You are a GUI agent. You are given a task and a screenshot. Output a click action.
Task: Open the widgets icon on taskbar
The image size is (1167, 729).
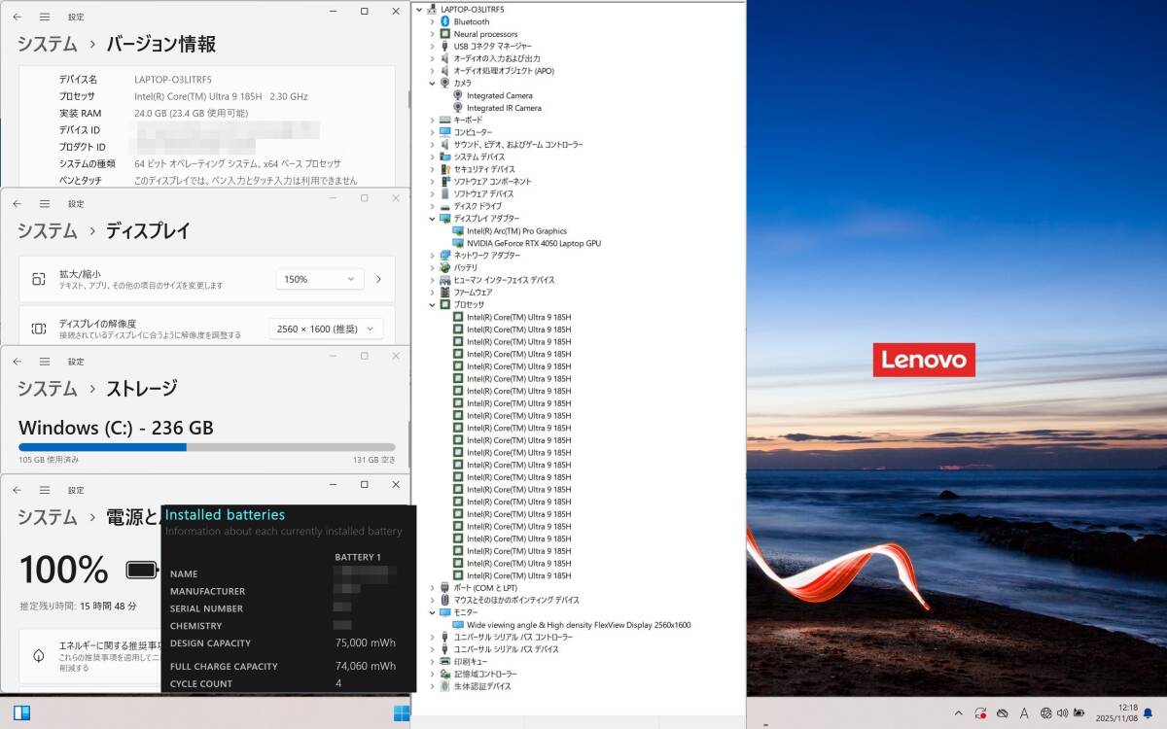tap(21, 712)
